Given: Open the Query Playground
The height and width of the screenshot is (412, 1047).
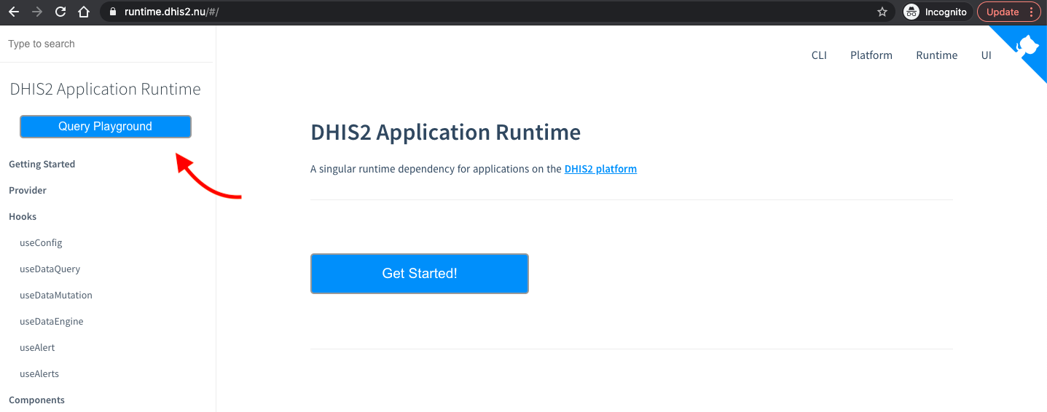Looking at the screenshot, I should [106, 127].
